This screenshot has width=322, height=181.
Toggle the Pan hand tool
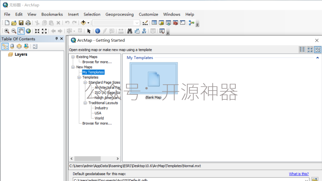[x=21, y=31]
